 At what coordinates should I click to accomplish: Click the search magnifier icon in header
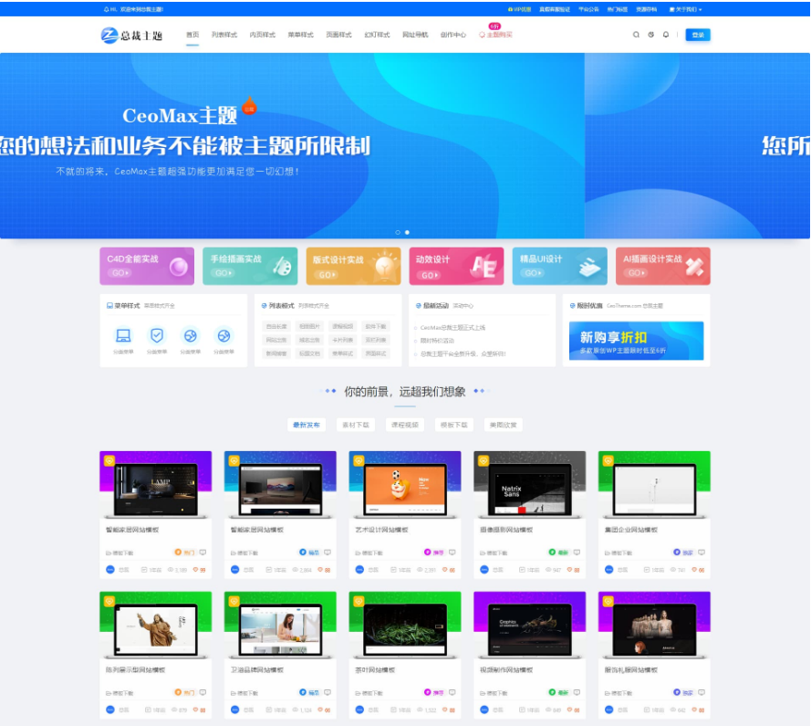pos(636,35)
